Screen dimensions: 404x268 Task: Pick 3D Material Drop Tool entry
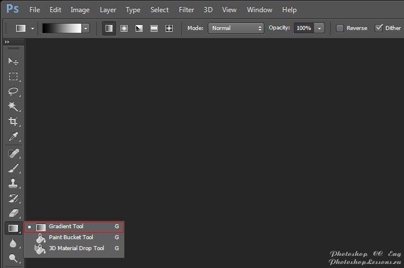tap(76, 248)
